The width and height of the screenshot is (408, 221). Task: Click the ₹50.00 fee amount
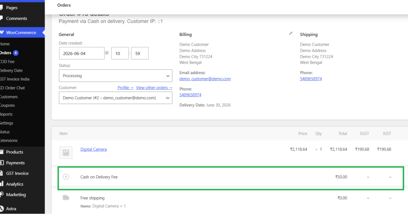point(341,177)
